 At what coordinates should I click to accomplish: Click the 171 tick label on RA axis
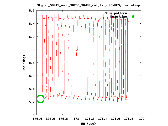pos(76,119)
